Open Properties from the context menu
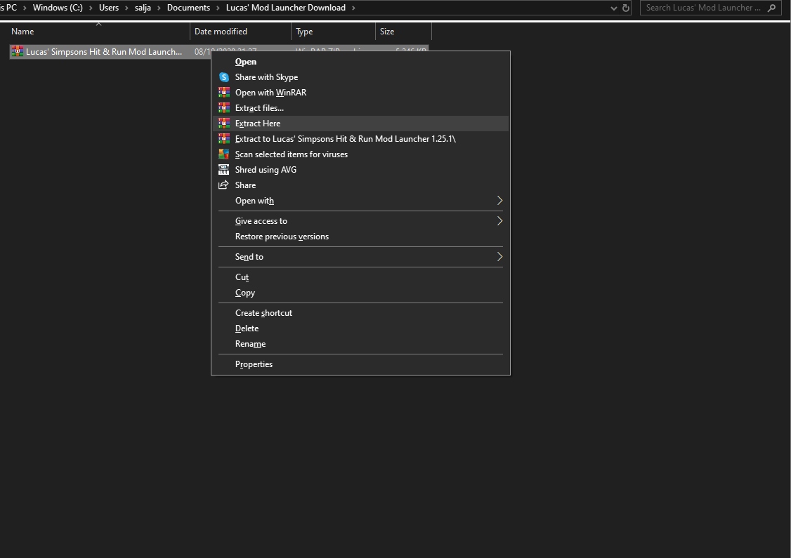Screen dimensions: 791x558 [x=360, y=364]
